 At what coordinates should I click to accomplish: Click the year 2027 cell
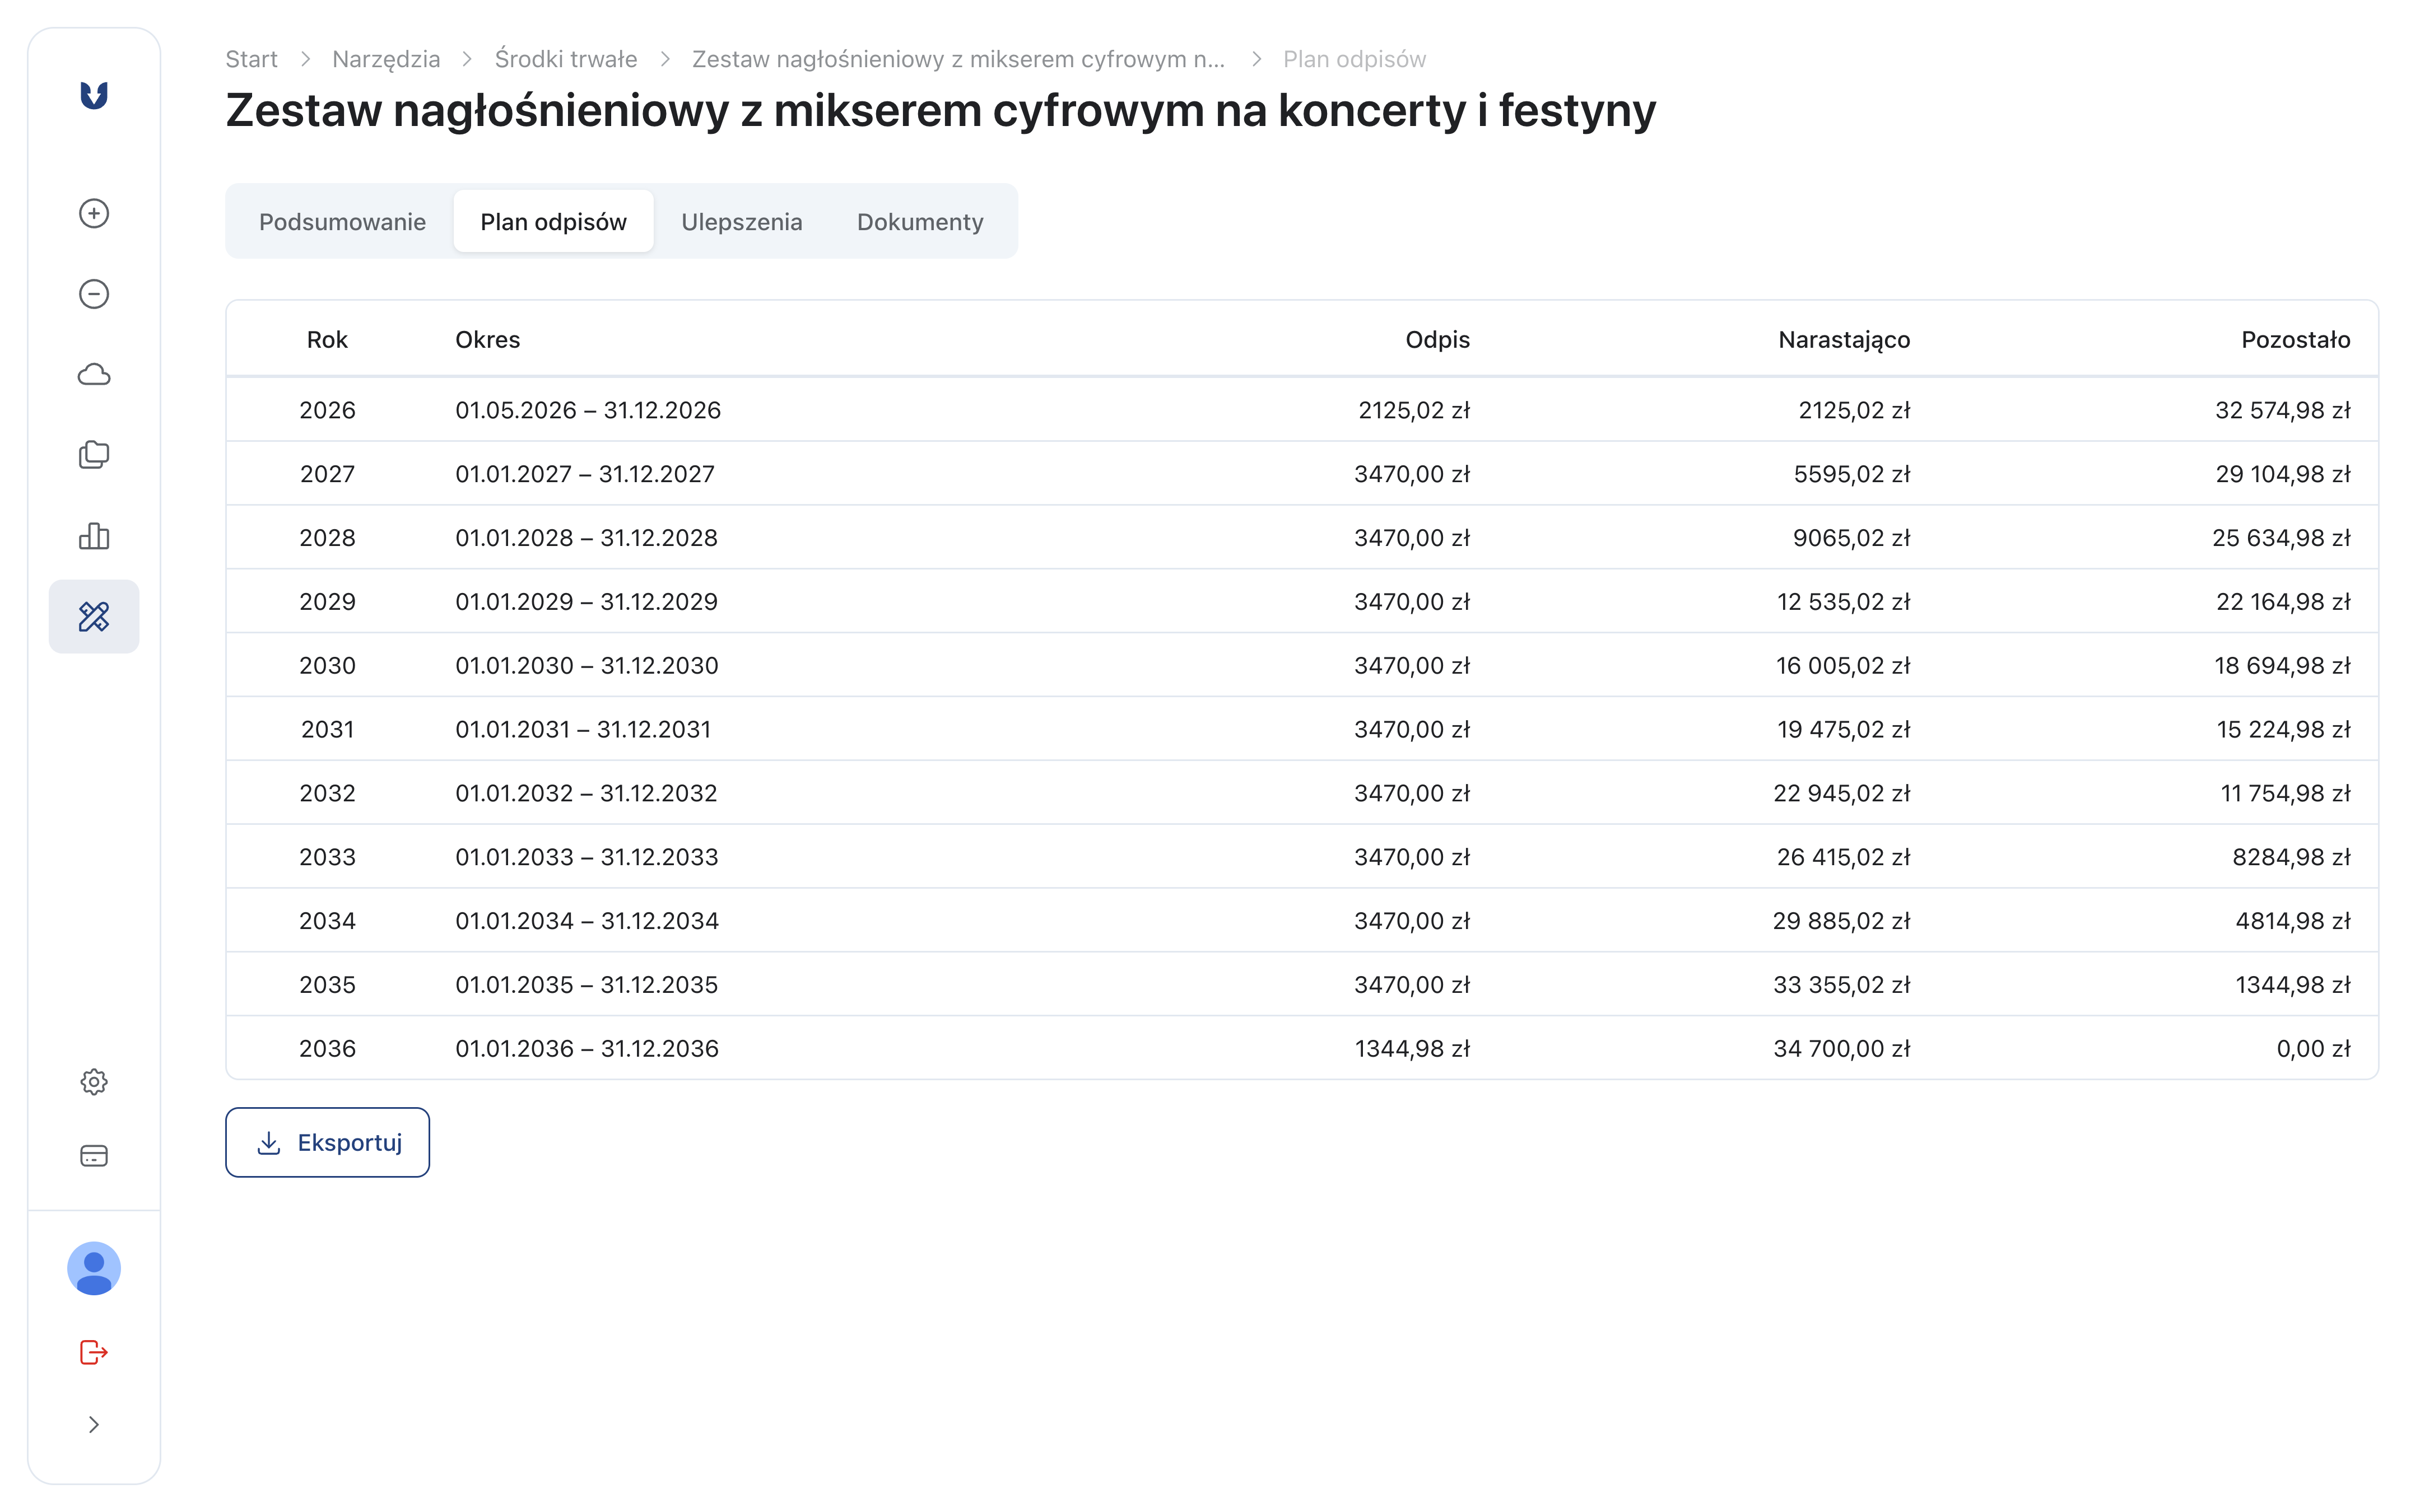327,474
